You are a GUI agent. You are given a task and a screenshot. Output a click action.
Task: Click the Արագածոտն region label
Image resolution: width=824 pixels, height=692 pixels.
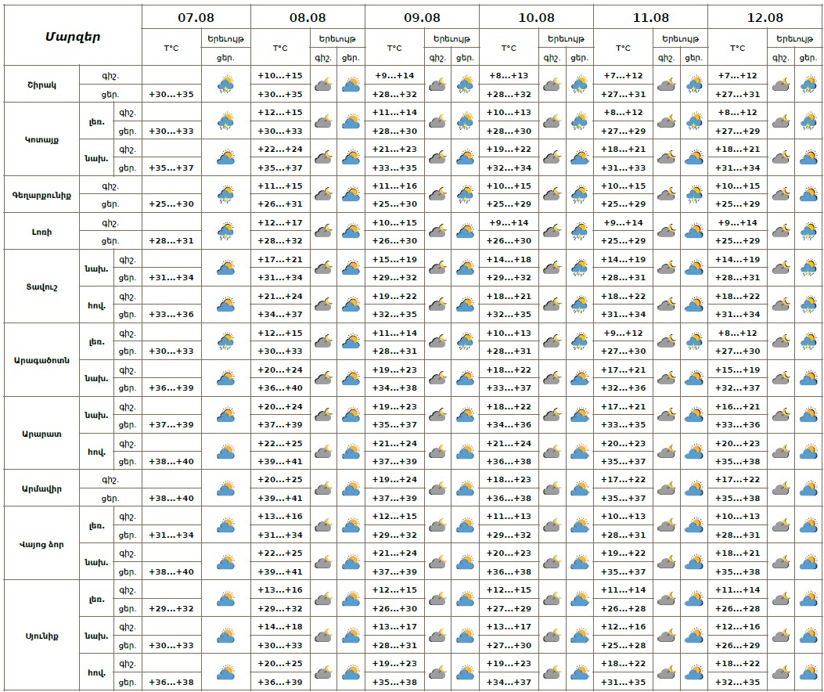pos(42,359)
